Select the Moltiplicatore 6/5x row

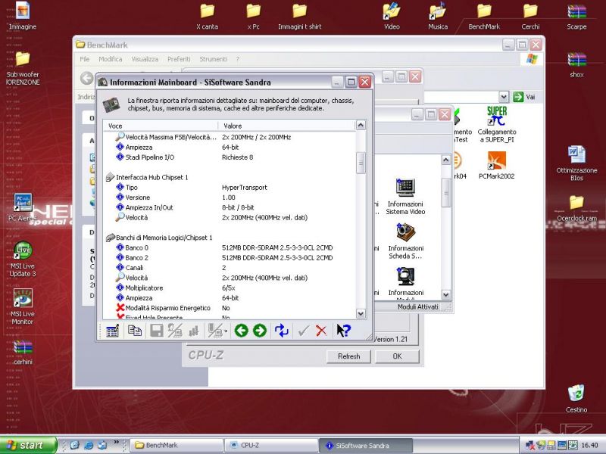pos(230,288)
